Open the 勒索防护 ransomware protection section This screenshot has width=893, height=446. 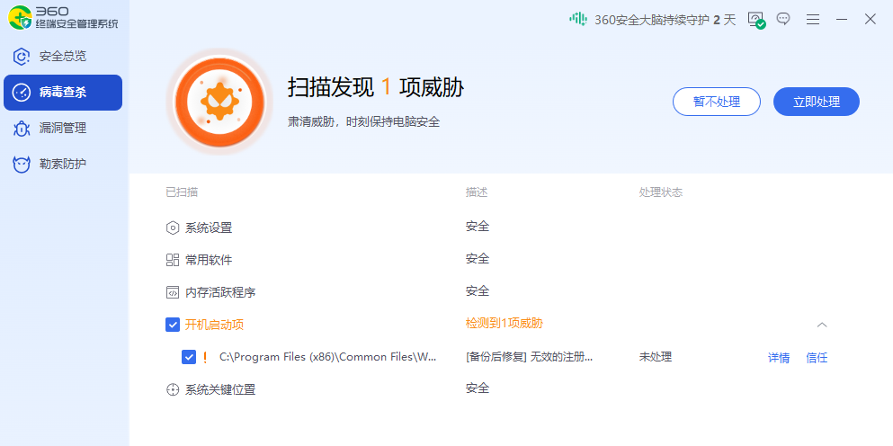(x=63, y=164)
